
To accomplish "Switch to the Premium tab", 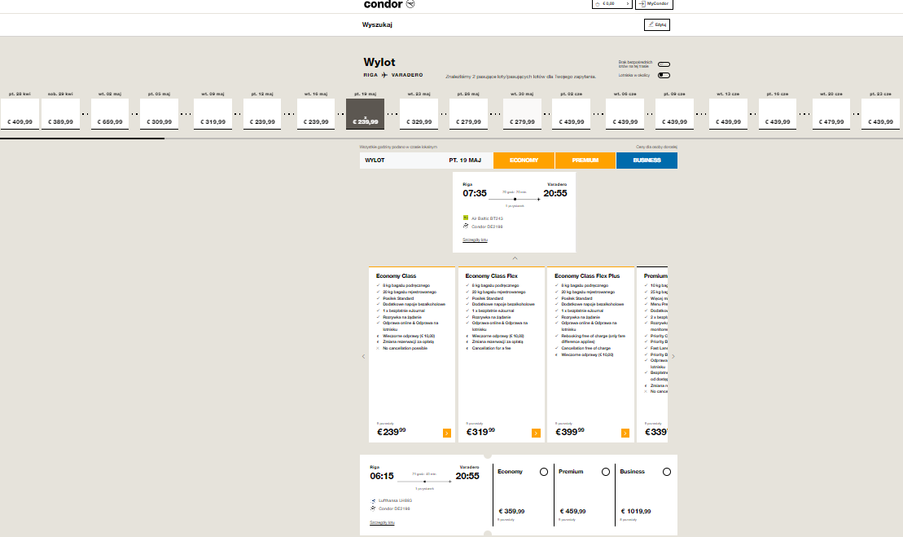I will coord(585,161).
